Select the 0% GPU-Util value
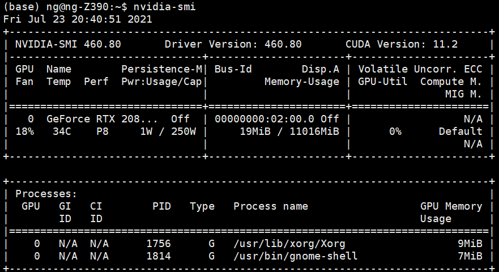The image size is (499, 272). coord(395,131)
